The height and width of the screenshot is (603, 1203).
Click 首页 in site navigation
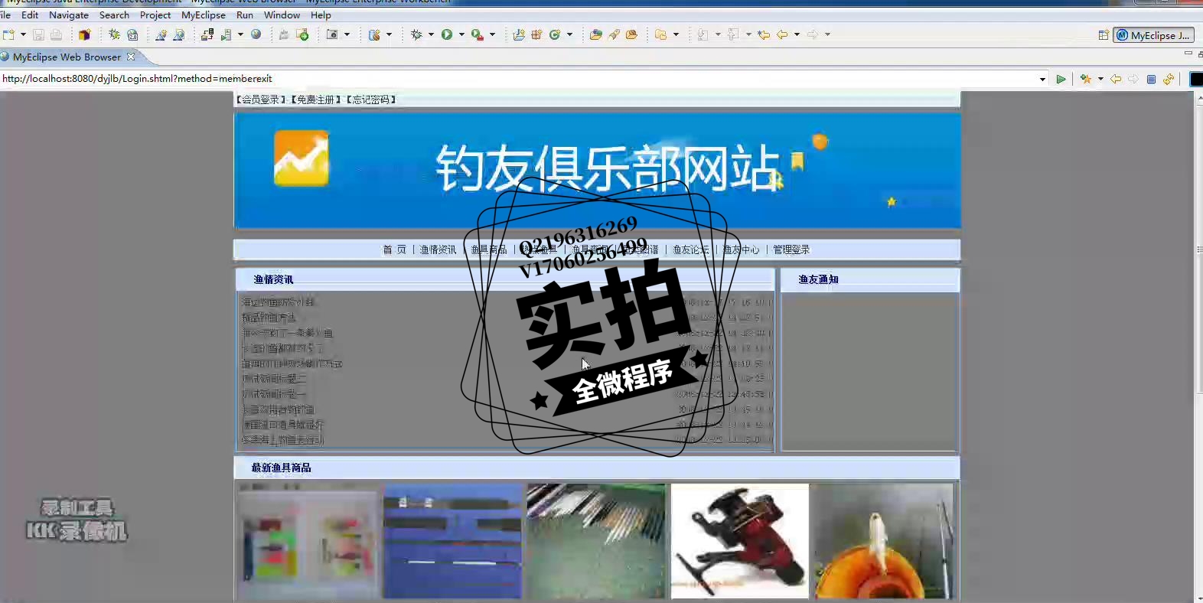pyautogui.click(x=395, y=249)
